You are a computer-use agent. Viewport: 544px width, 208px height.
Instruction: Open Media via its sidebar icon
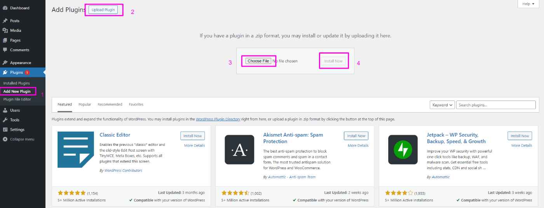point(5,31)
